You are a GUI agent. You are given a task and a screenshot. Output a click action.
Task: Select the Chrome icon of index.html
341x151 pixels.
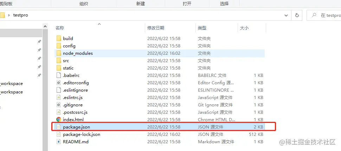tap(58, 119)
